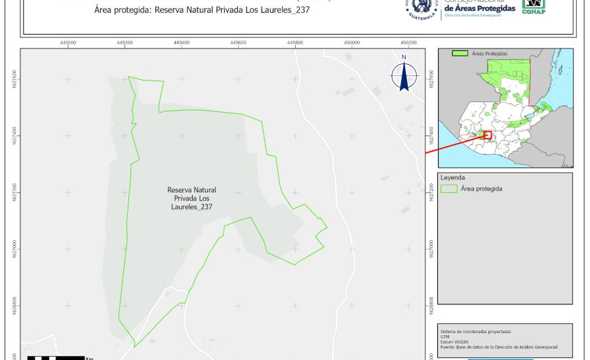Click the red location square on inset map

click(488, 135)
